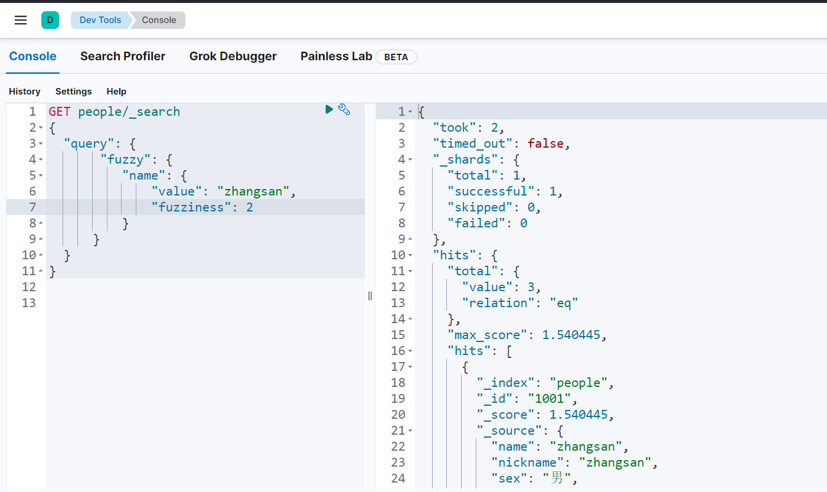Fold the "name" block on editor line 5
This screenshot has height=492, width=827.
click(x=41, y=176)
